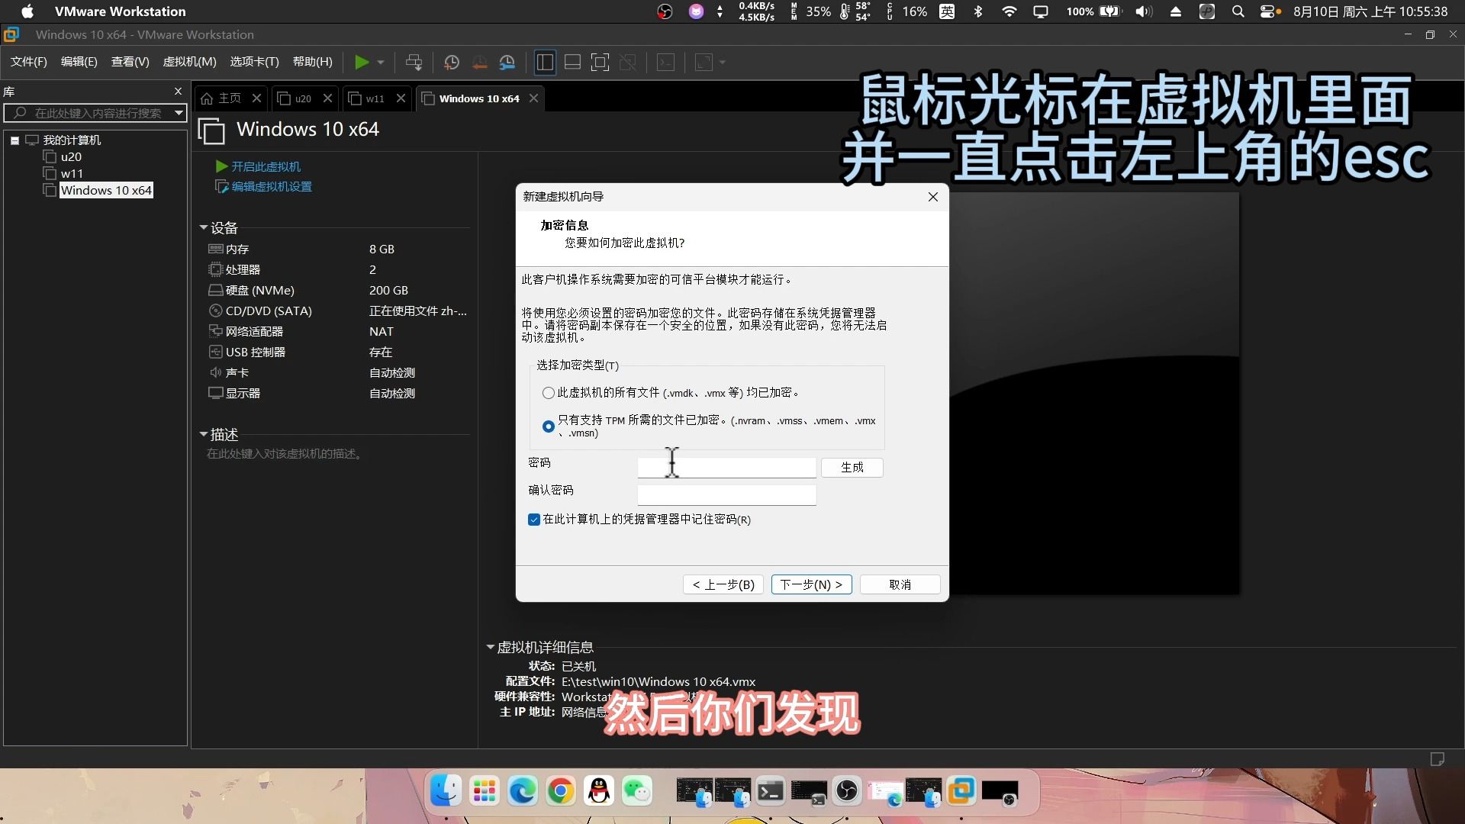Viewport: 1465px width, 824px height.
Task: Click the 确认密码 confirm password field
Action: click(x=726, y=494)
